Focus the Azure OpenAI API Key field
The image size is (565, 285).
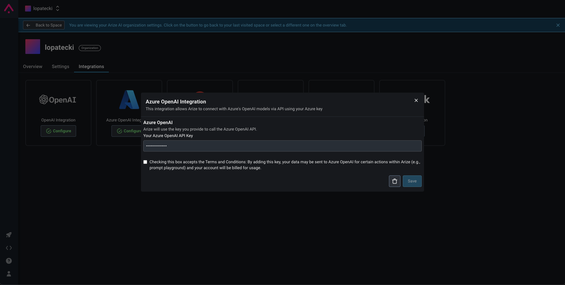pyautogui.click(x=282, y=146)
